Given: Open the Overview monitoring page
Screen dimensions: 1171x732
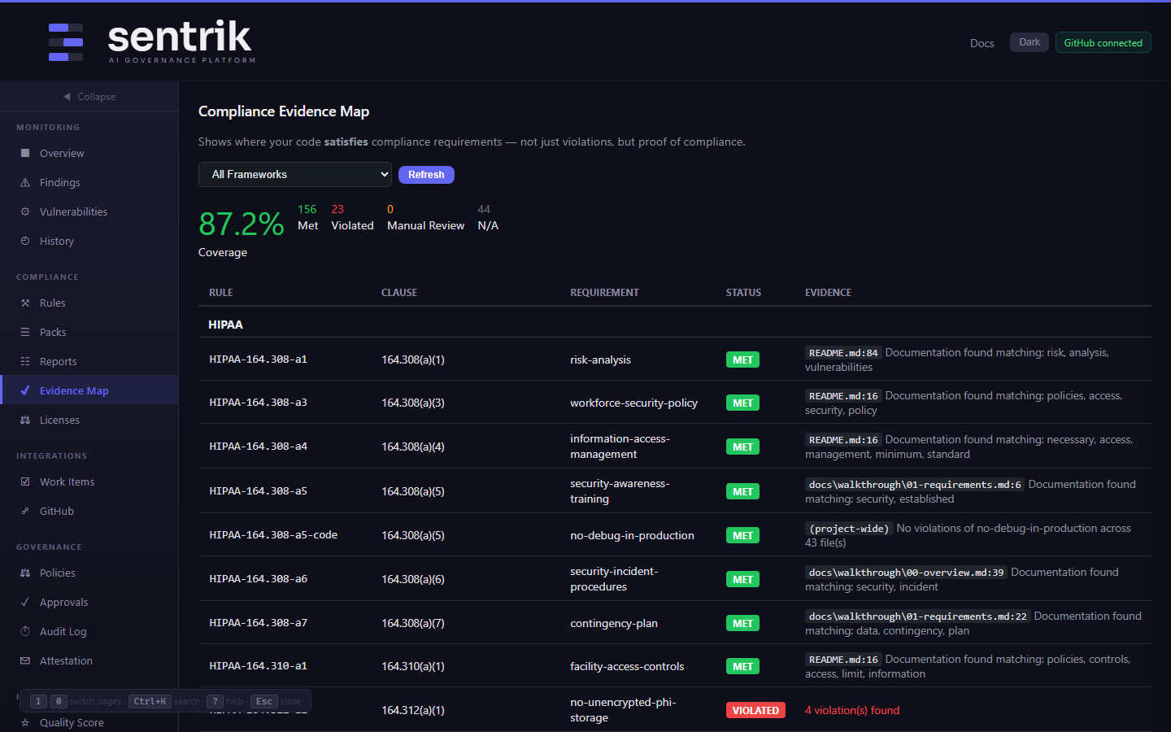Looking at the screenshot, I should [x=62, y=153].
